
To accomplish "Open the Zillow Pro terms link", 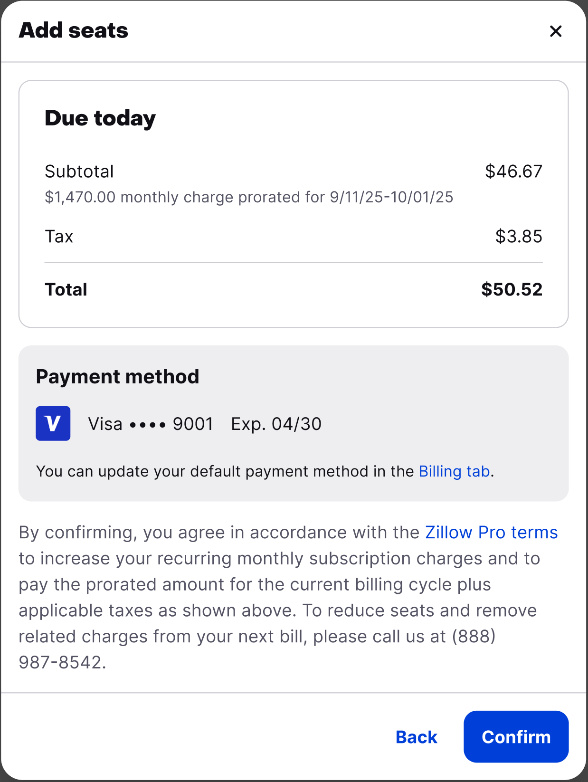I will coord(491,533).
